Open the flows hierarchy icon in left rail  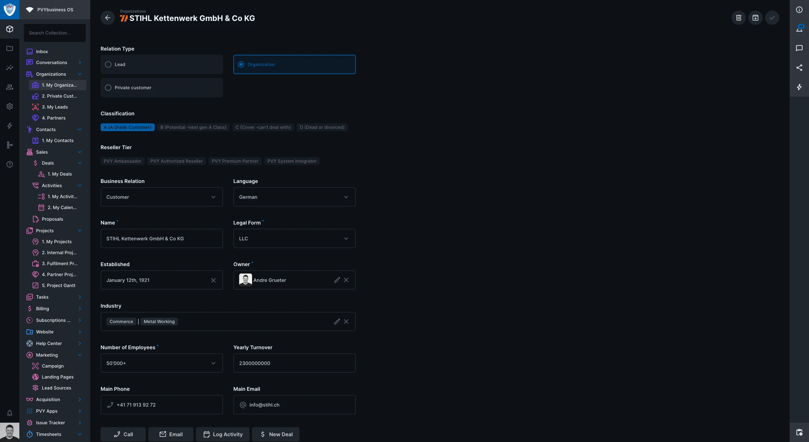tap(10, 145)
